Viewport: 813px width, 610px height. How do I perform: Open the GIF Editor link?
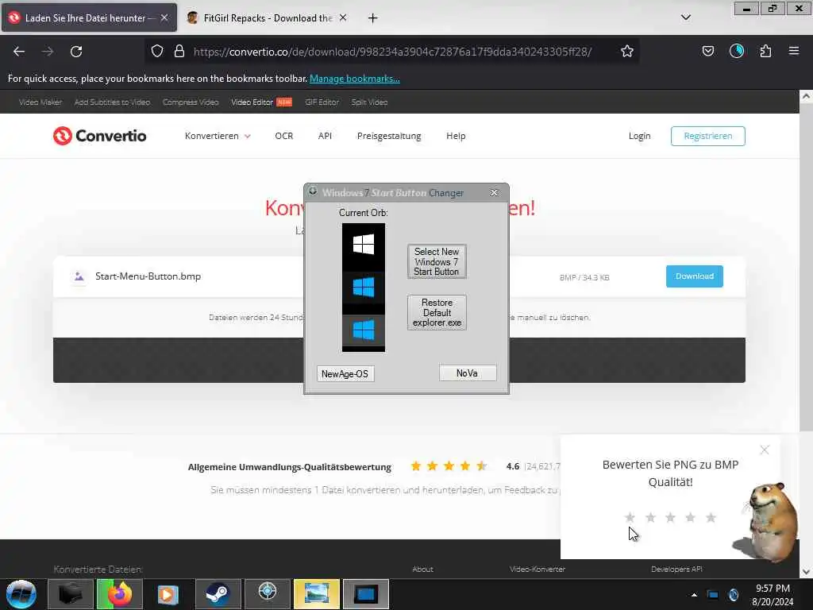click(322, 102)
